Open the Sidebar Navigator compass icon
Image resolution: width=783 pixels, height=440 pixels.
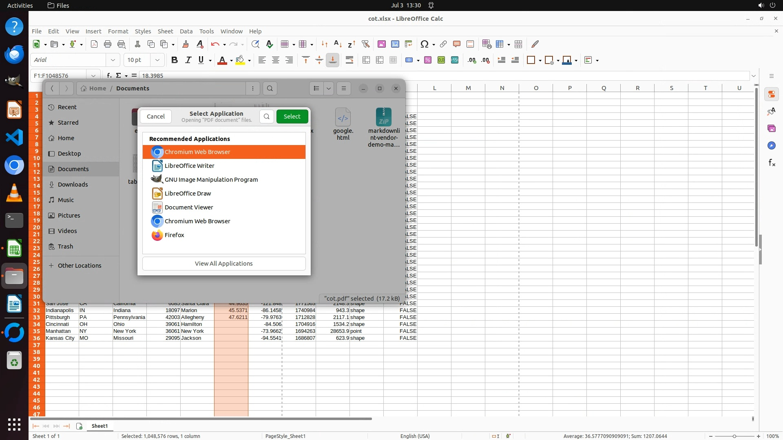tap(772, 146)
